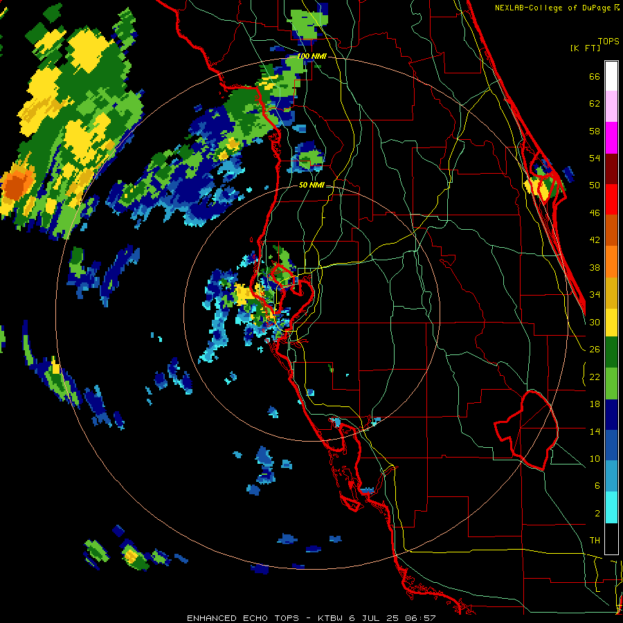This screenshot has width=623, height=623.
Task: Click the legend value 10
Action: pyautogui.click(x=595, y=459)
